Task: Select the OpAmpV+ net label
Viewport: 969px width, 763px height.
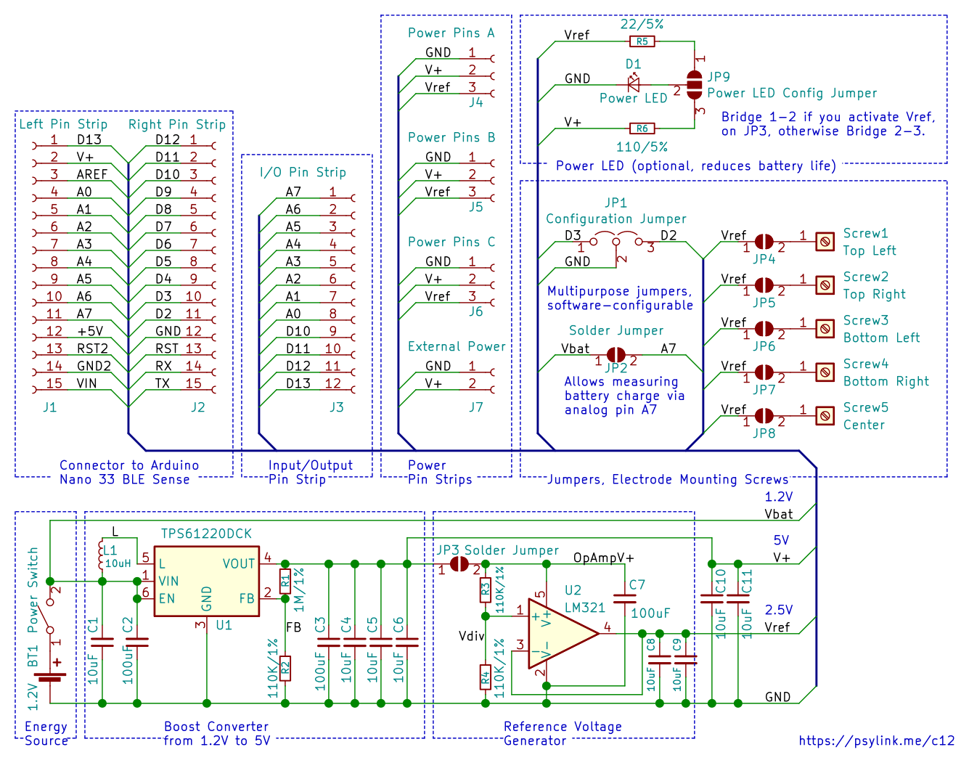Action: point(603,558)
